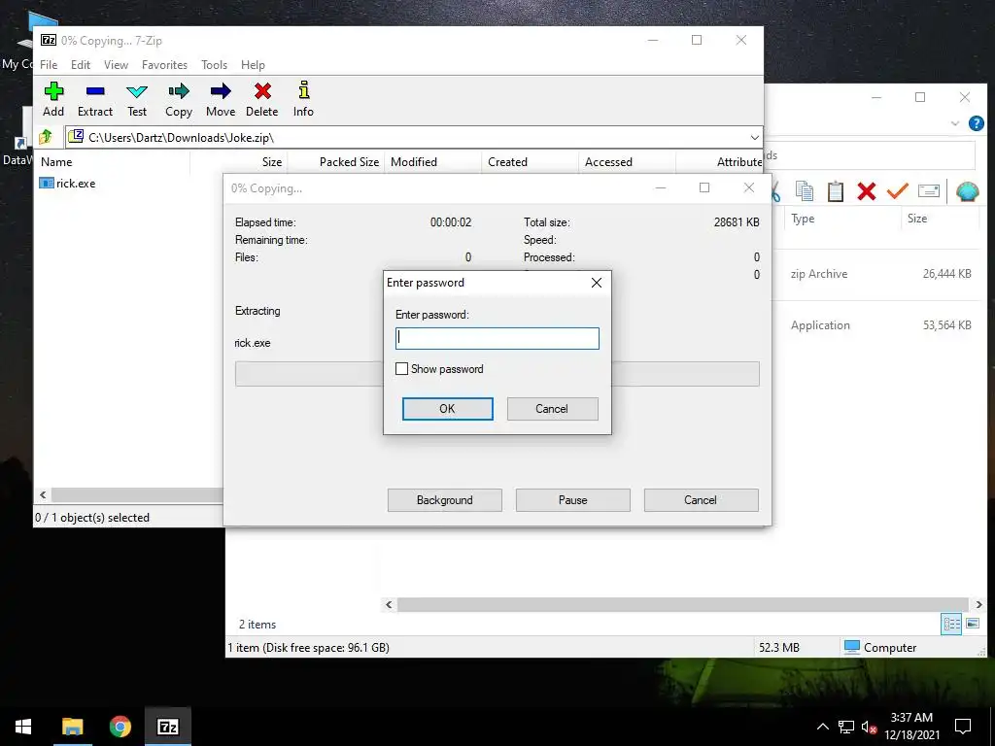Open the network tray icon
The width and height of the screenshot is (995, 746).
[846, 727]
